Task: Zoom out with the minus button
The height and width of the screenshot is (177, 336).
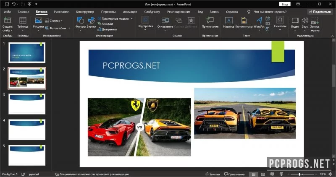Action: click(289, 174)
